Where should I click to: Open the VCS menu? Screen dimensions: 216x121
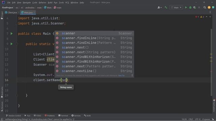click(x=67, y=2)
